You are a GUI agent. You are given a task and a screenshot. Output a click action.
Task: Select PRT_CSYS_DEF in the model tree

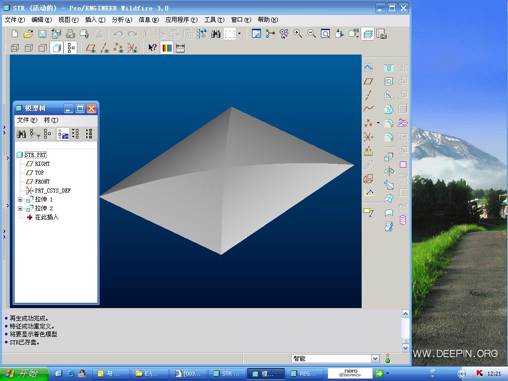[53, 190]
